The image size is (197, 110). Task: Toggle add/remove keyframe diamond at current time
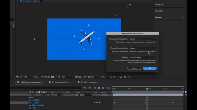tap(97, 103)
